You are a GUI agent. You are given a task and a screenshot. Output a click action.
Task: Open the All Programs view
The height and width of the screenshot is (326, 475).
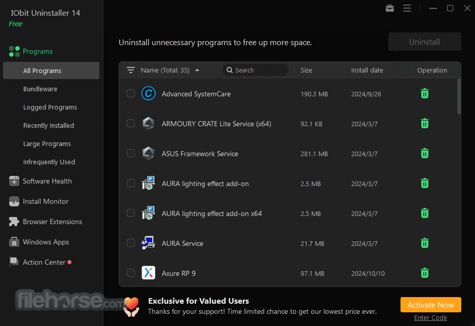[51, 70]
